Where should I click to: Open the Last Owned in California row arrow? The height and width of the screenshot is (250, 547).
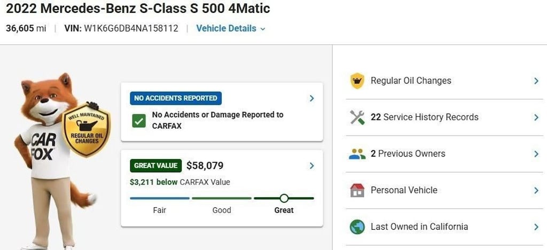[536, 227]
